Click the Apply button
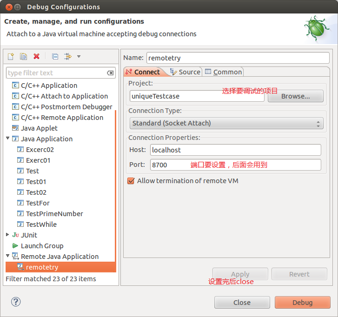Screen dimensions: 338x317 point(240,274)
